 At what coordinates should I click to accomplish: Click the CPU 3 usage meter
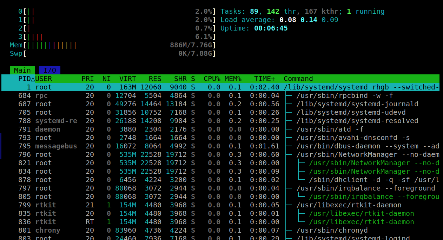[x=119, y=36]
